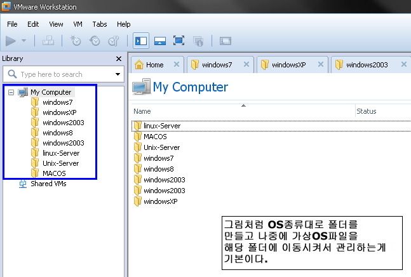Viewport: 411px width, 277px height.
Task: Click the Home tab house icon
Action: coord(139,64)
